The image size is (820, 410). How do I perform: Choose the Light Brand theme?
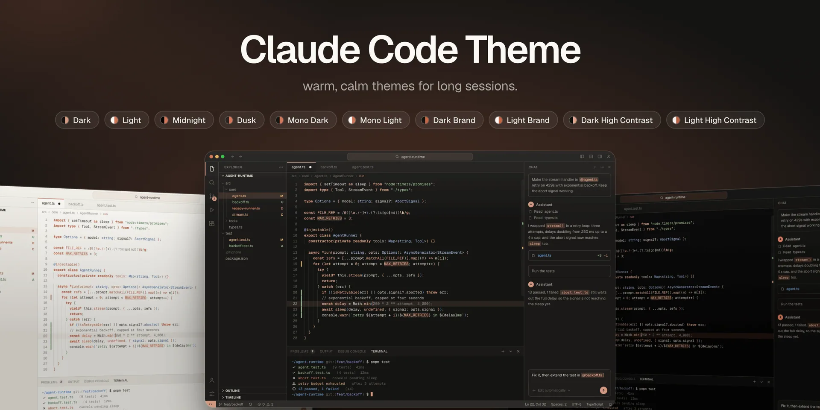pos(523,120)
